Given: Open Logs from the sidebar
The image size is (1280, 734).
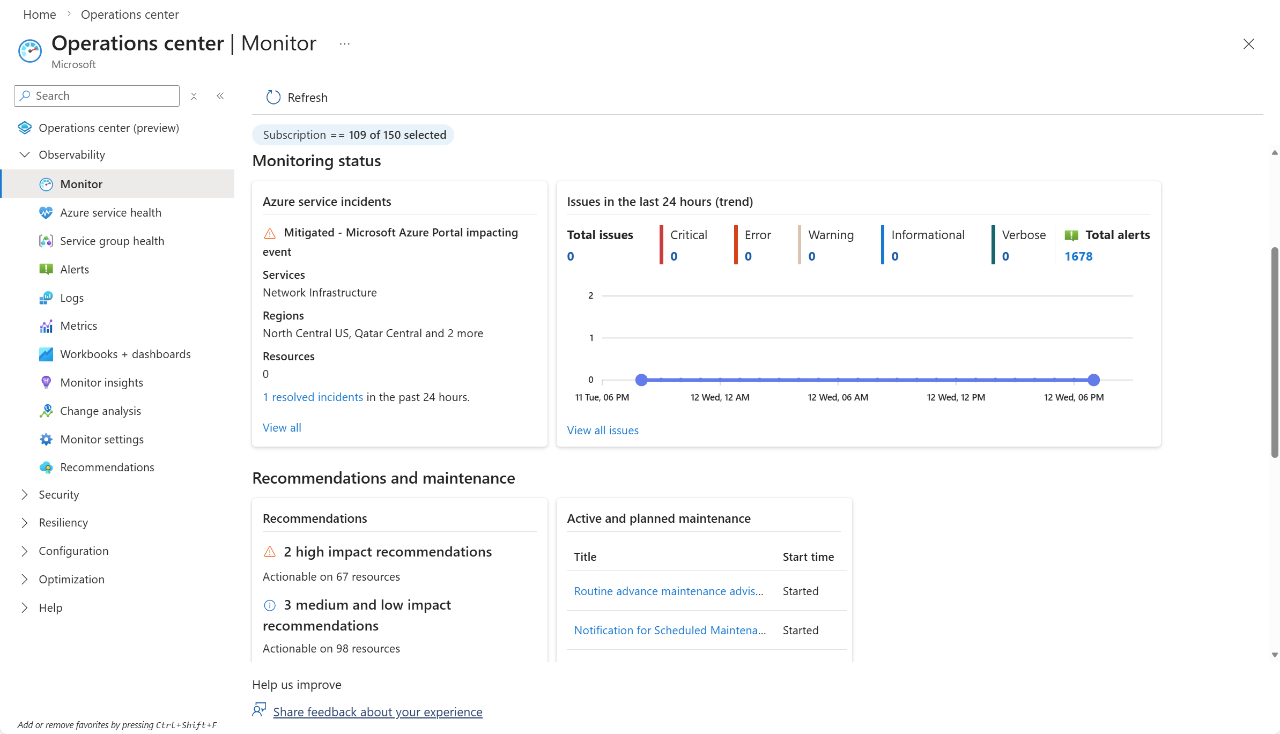Looking at the screenshot, I should click(x=71, y=298).
